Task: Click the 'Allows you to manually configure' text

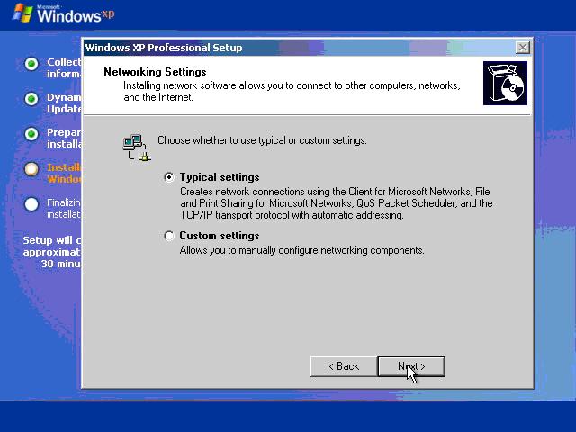Action: click(x=302, y=250)
